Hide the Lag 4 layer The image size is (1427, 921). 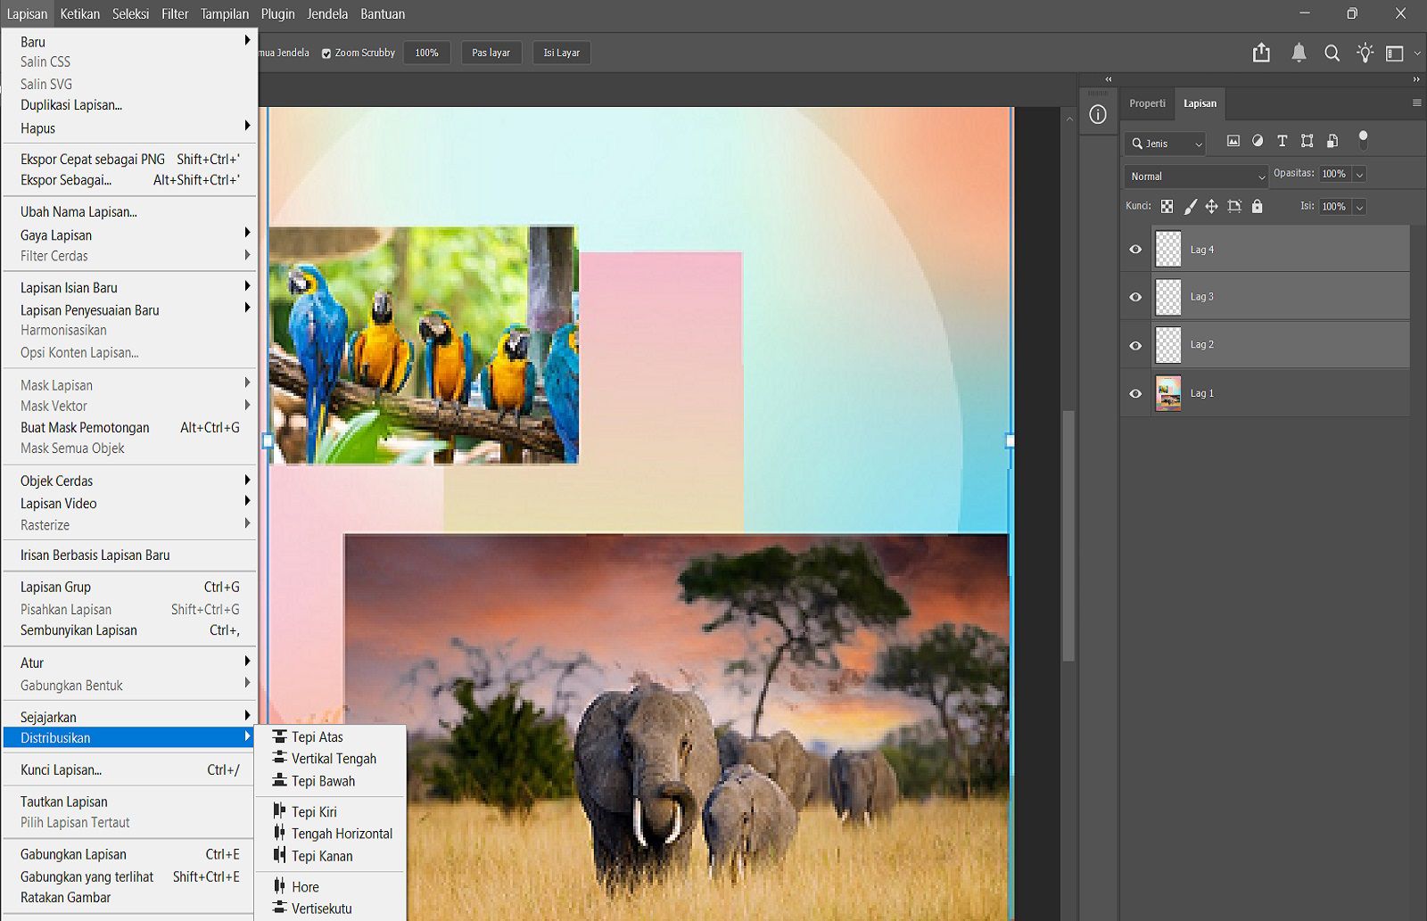tap(1135, 250)
